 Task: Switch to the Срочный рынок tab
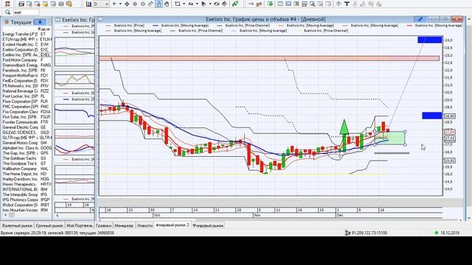point(49,225)
